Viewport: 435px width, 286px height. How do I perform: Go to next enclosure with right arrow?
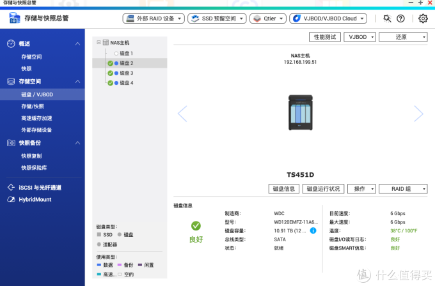[418, 114]
